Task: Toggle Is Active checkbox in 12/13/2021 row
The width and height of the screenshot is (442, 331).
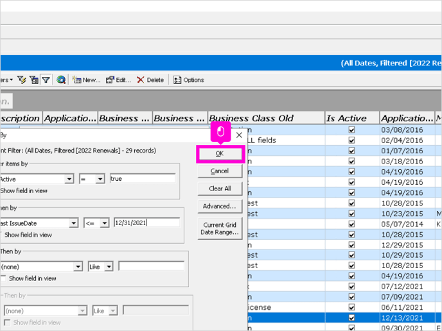Action: point(351,318)
